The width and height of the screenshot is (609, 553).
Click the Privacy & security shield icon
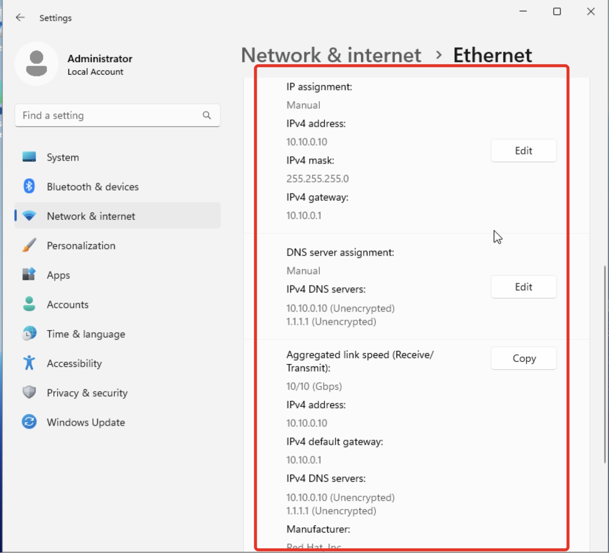pyautogui.click(x=29, y=392)
